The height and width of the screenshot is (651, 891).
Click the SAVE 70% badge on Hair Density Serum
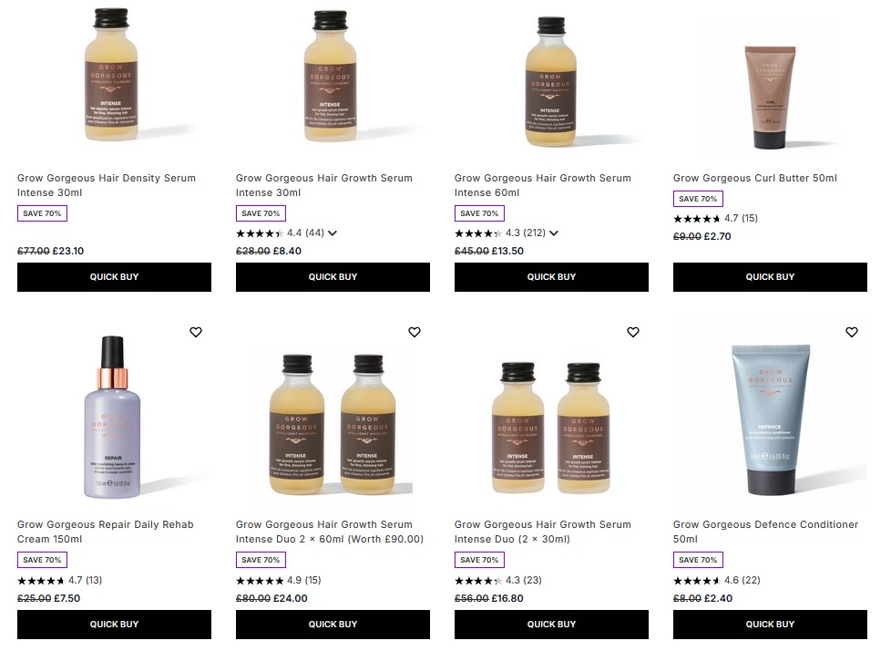(x=42, y=213)
